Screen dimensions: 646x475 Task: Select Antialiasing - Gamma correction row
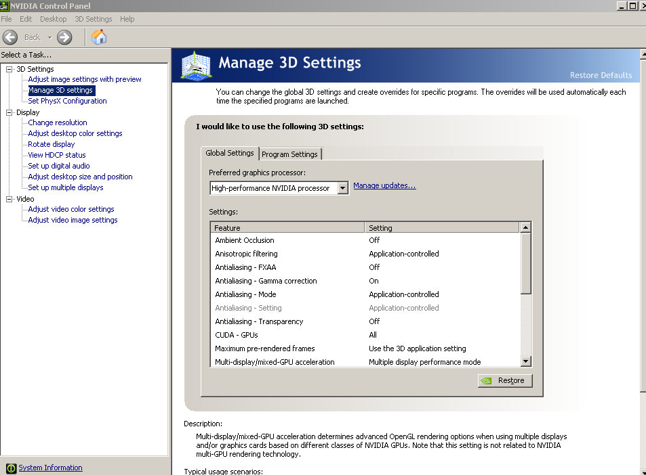click(365, 281)
